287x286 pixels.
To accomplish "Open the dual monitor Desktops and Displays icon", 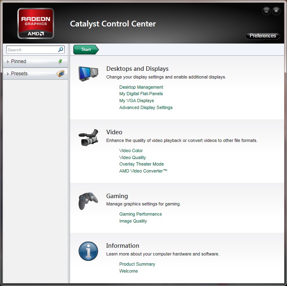I will (x=88, y=74).
